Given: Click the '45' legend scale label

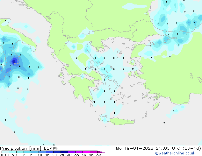Looking at the screenshot, I should tap(91, 155).
